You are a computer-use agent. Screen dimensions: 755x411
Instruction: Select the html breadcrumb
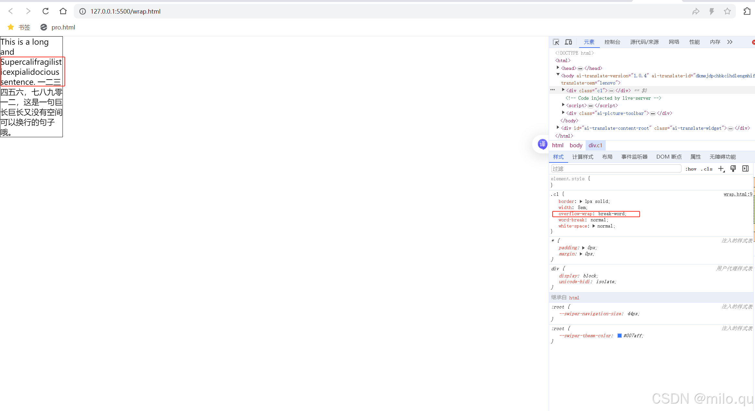[x=558, y=146]
